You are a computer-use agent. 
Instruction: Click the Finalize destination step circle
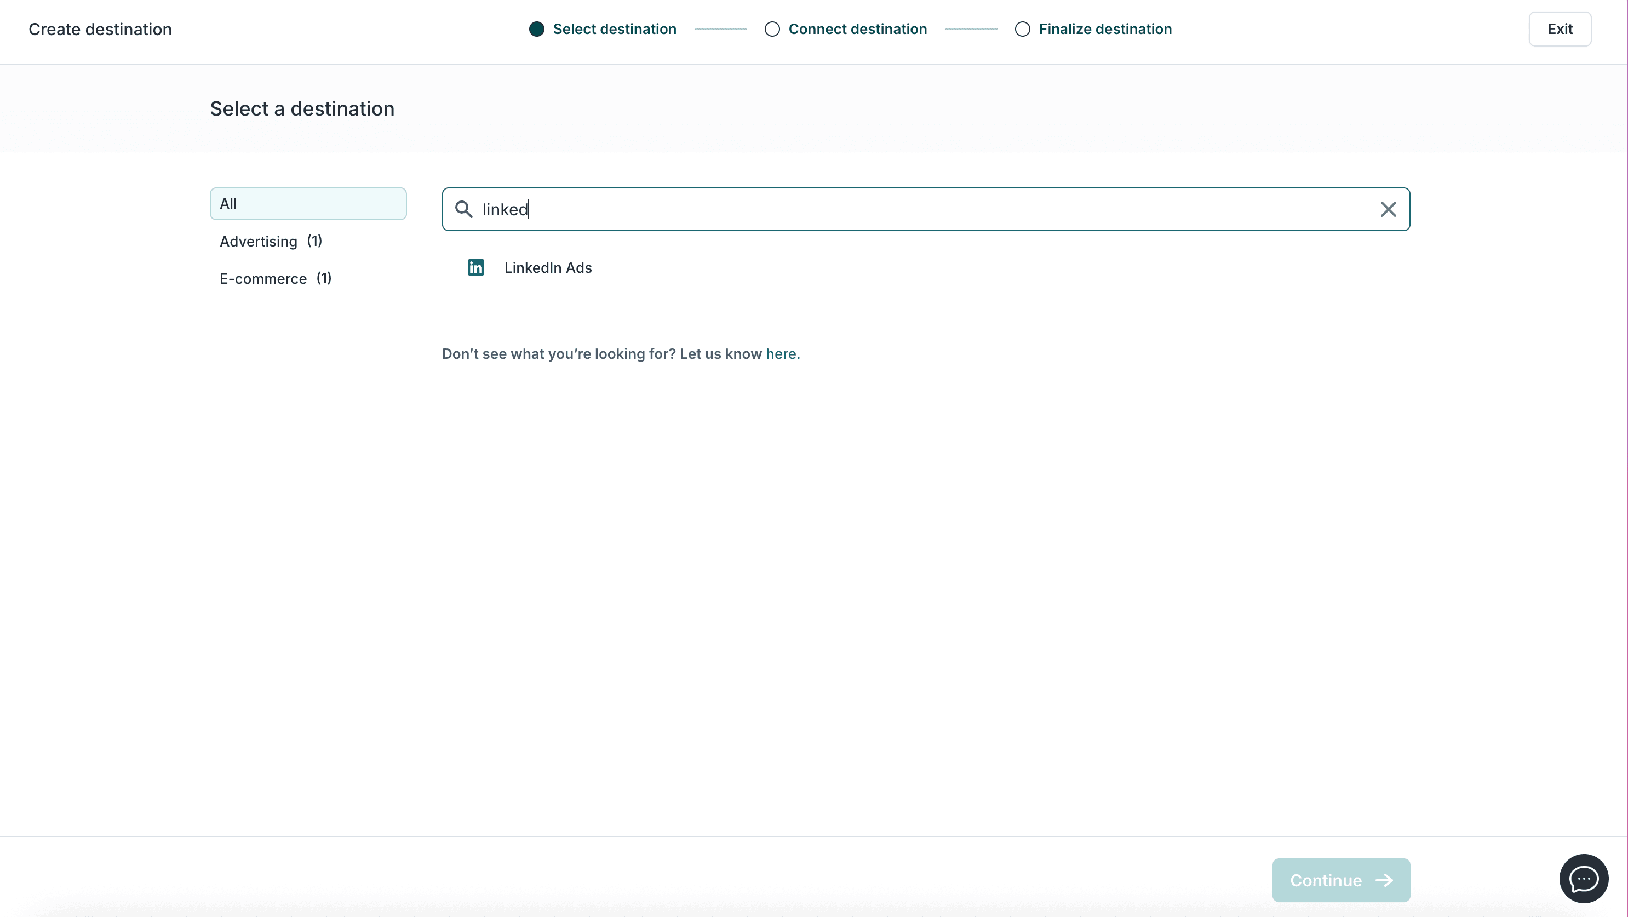tap(1022, 29)
